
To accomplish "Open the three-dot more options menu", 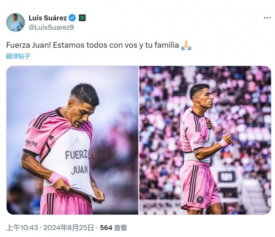I will (267, 18).
